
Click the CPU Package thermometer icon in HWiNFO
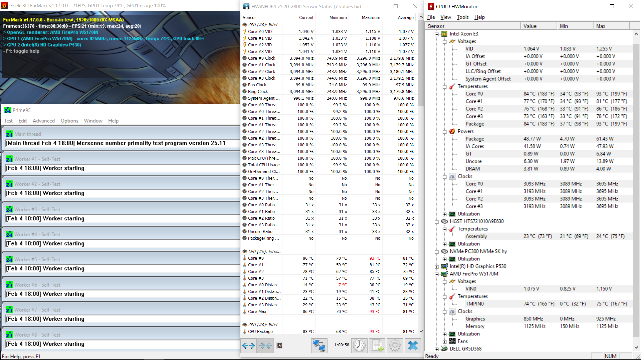point(245,332)
